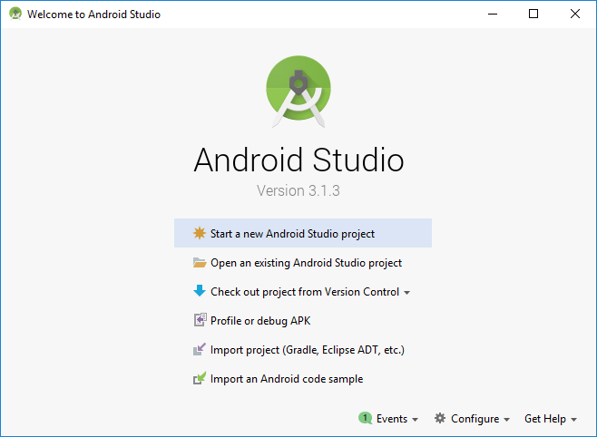Open the Configure menu label
The image size is (597, 437).
(x=475, y=419)
